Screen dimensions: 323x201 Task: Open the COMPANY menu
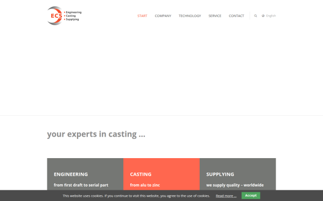click(163, 16)
